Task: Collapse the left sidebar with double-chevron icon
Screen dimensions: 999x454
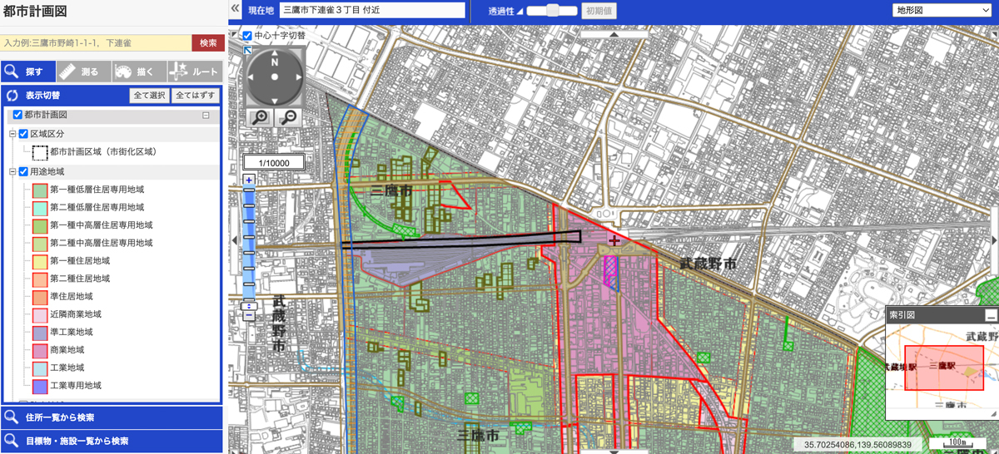Action: pos(236,10)
